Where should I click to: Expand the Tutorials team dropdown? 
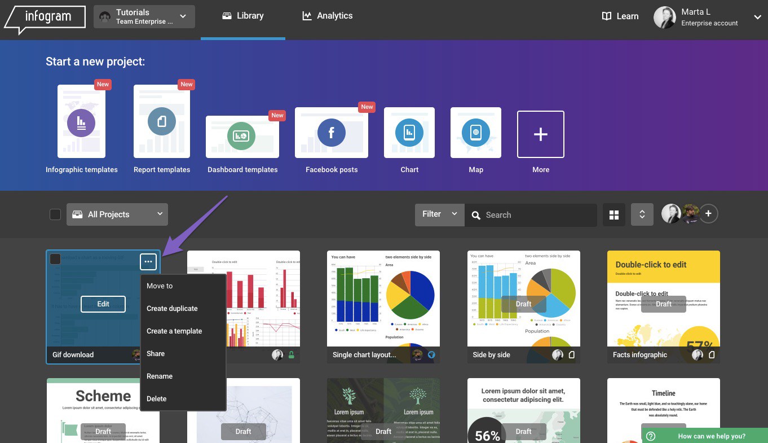tap(144, 17)
